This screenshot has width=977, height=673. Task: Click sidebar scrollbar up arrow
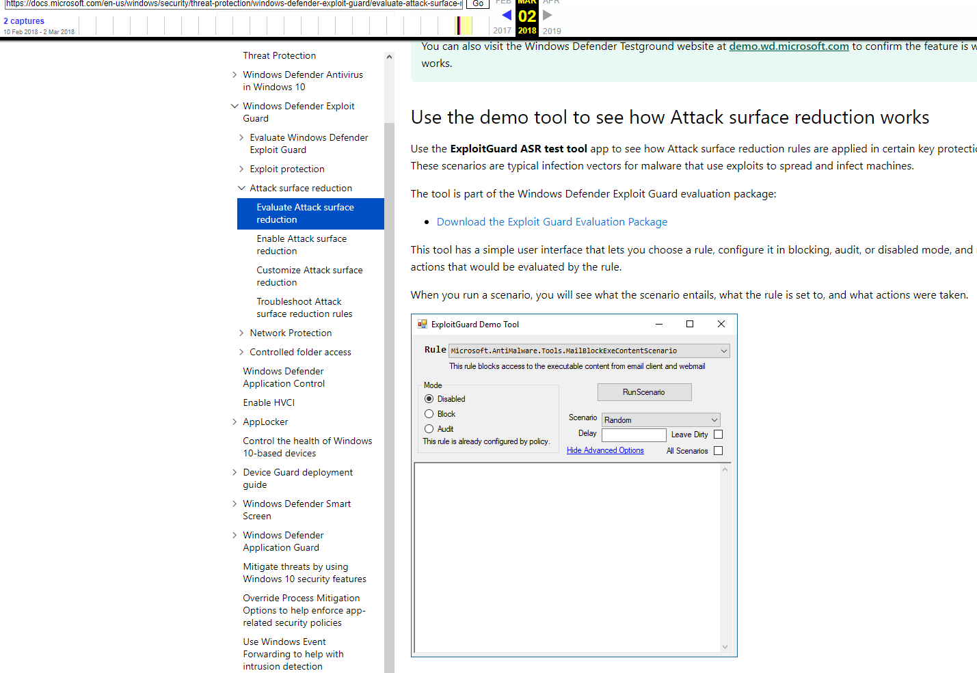coord(389,57)
